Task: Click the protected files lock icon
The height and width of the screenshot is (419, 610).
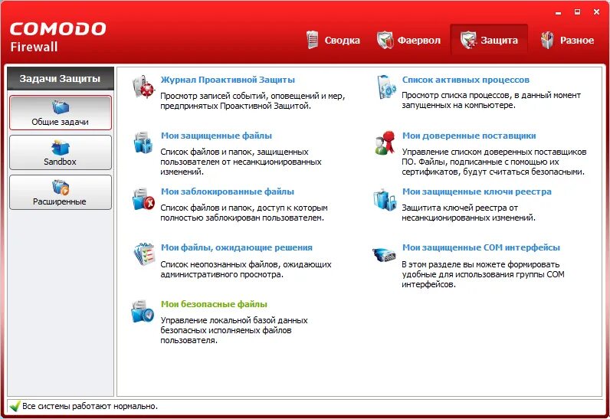Action: (143, 142)
